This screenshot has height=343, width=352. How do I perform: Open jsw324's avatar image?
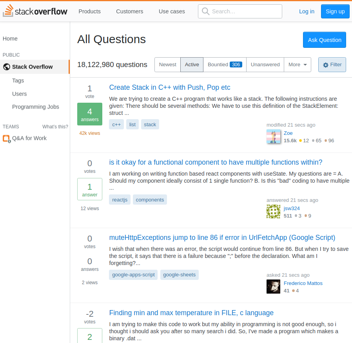273,211
